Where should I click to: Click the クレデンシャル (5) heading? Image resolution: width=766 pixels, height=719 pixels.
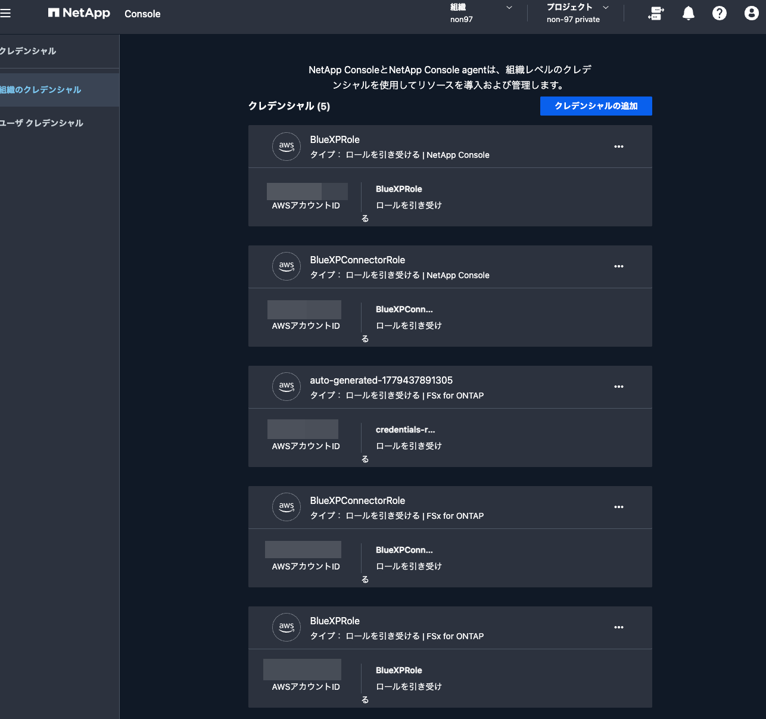pyautogui.click(x=289, y=106)
